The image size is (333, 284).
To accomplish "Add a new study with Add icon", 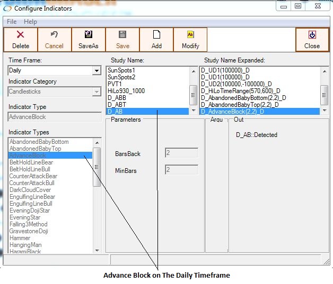I will (x=156, y=35).
